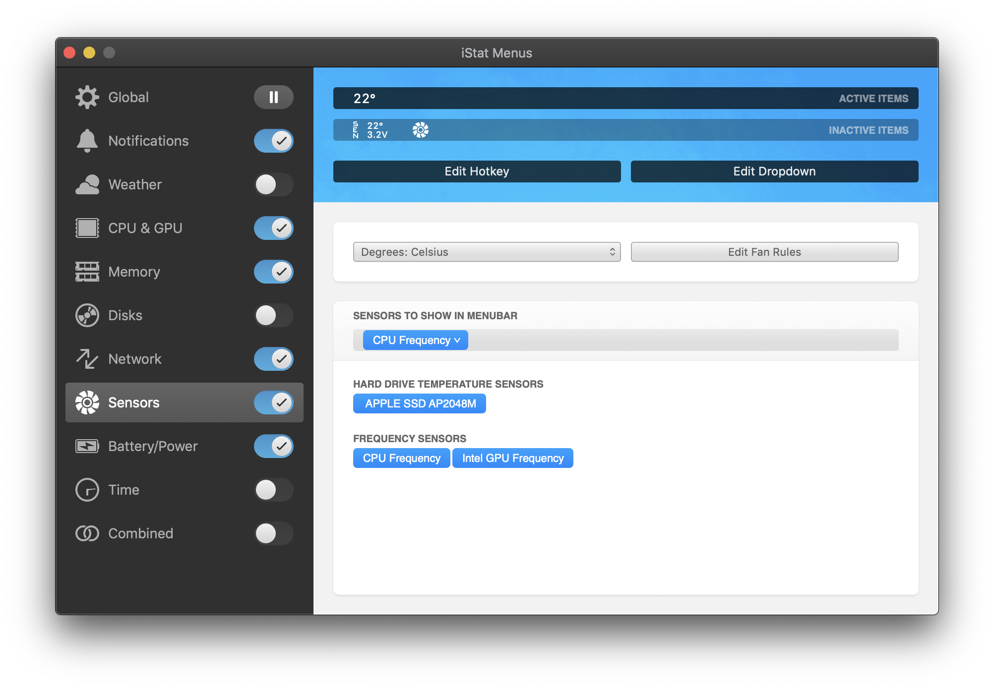This screenshot has width=994, height=688.
Task: Click the Notifications bell icon
Action: pos(87,141)
